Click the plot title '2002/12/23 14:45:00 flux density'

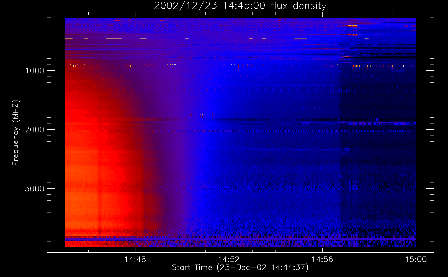[240, 6]
